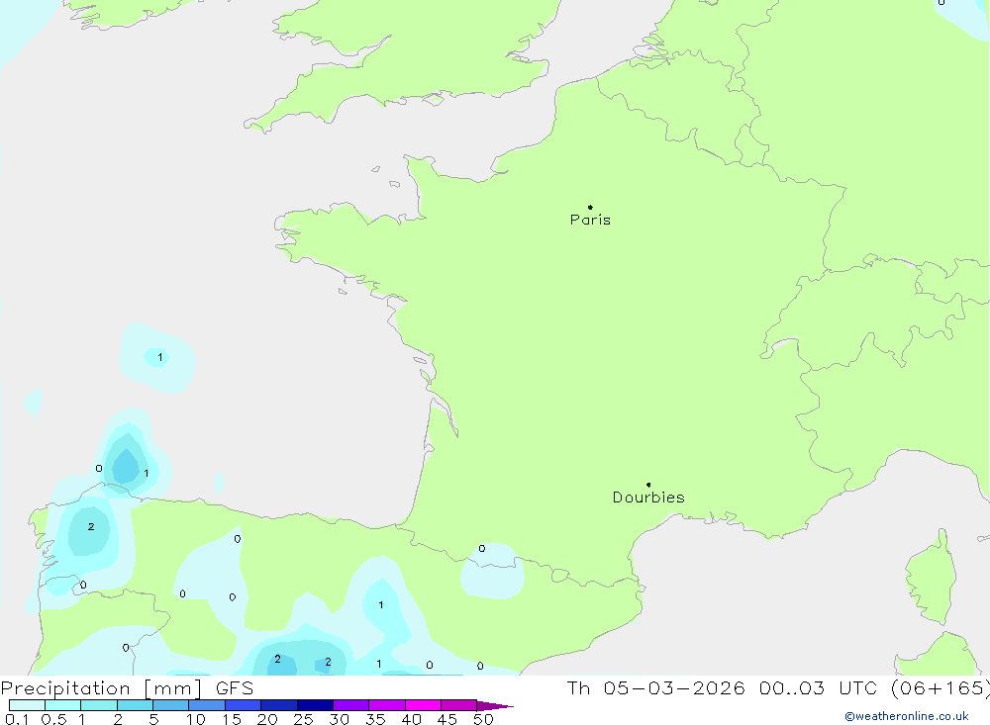Click the '40' legend scale value
Image resolution: width=990 pixels, height=725 pixels.
[411, 719]
